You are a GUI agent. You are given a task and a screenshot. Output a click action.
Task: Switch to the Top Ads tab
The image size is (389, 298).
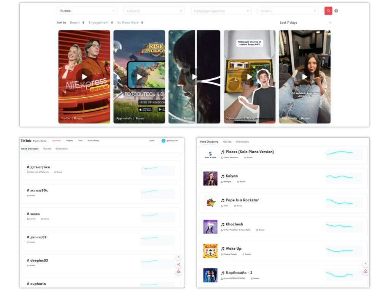pos(47,148)
